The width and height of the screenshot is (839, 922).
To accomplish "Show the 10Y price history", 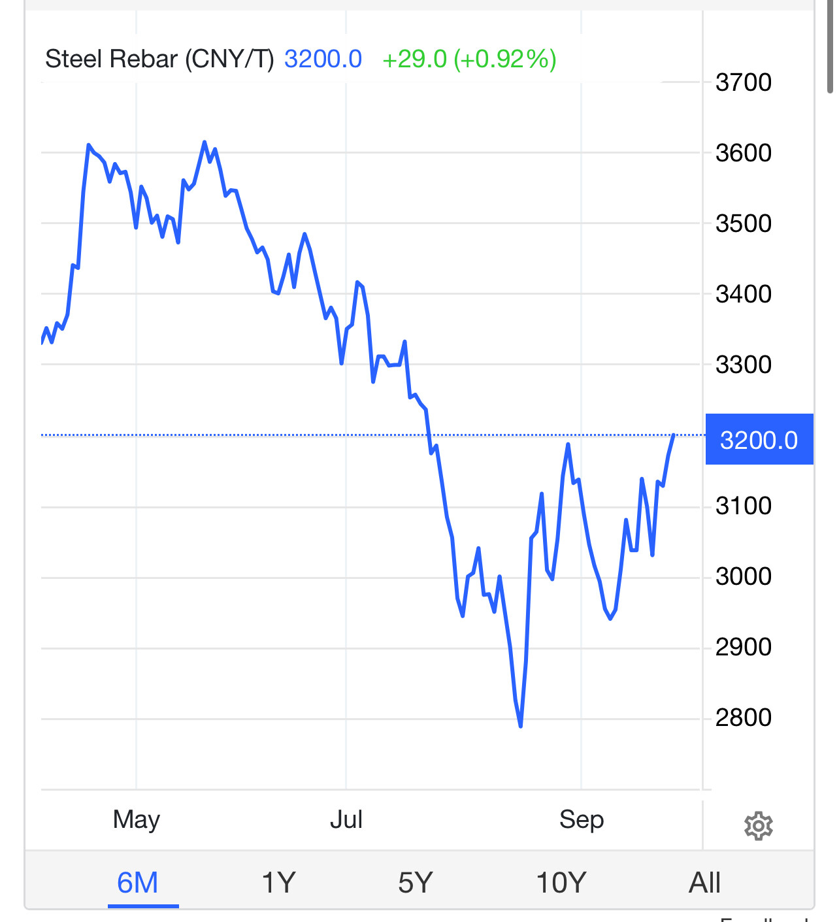I will point(561,883).
